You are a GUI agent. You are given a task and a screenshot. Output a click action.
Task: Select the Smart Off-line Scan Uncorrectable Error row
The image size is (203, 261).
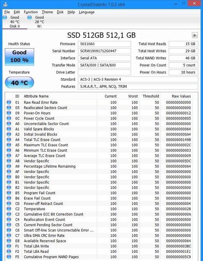coord(99,230)
